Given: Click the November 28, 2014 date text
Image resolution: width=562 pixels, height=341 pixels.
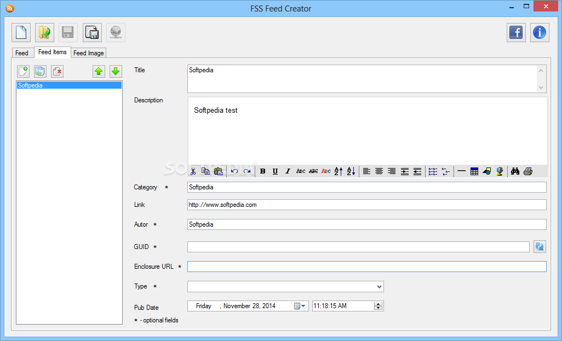Looking at the screenshot, I should 249,306.
